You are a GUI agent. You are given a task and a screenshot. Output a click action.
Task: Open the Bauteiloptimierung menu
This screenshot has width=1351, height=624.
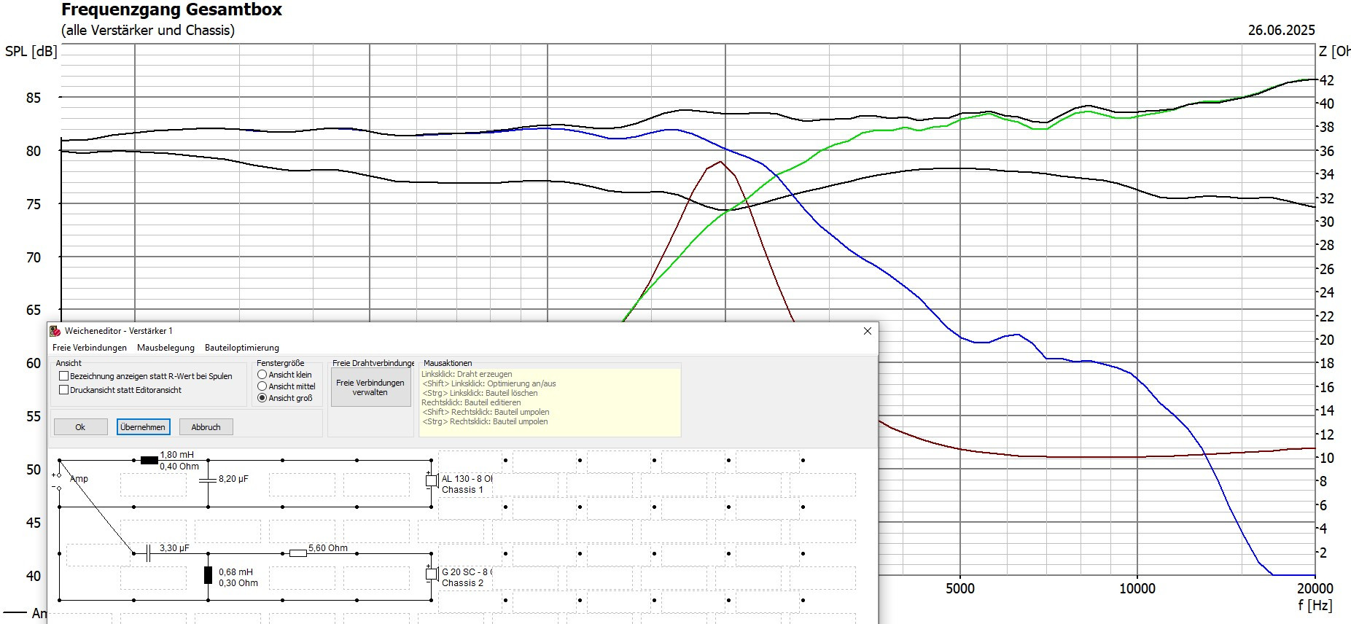point(242,348)
